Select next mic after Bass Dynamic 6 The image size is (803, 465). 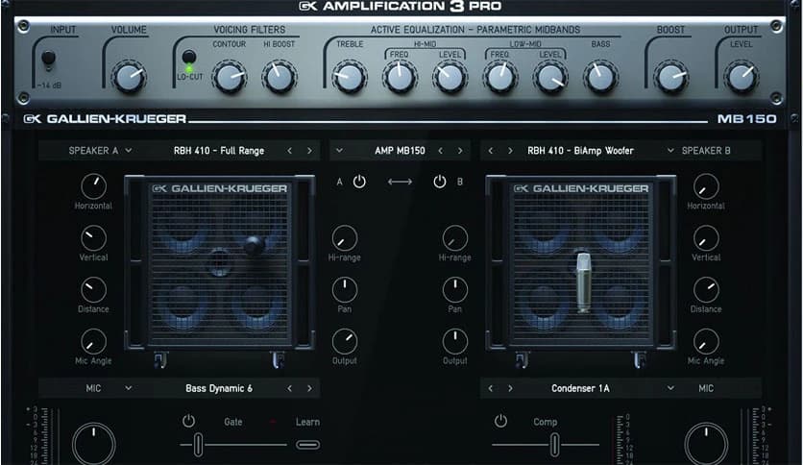point(309,388)
